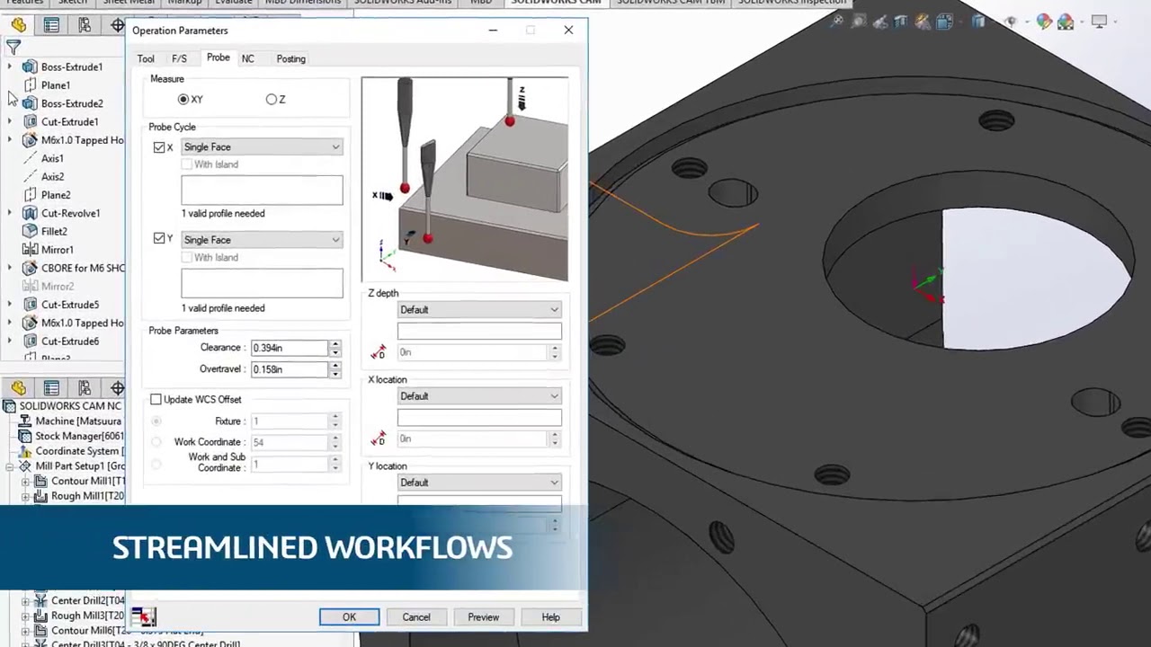Click the Stock Manager[6061 node icon
The width and height of the screenshot is (1151, 647).
[25, 436]
